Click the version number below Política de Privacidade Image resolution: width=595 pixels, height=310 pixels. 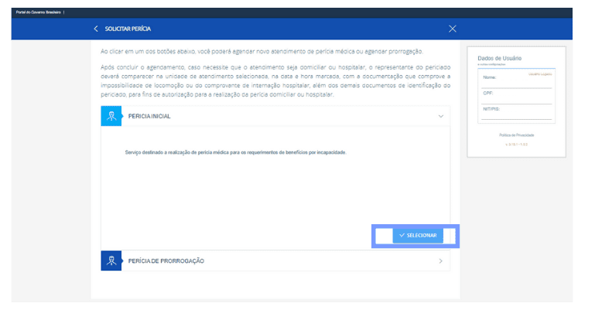click(x=516, y=145)
